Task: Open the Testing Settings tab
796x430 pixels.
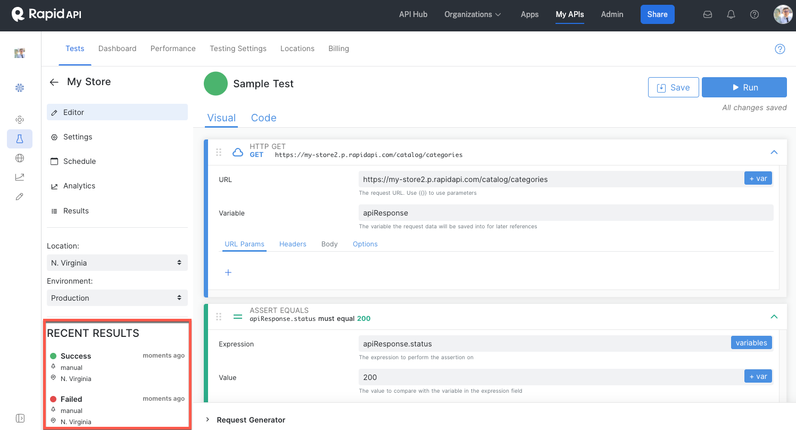Action: (238, 48)
